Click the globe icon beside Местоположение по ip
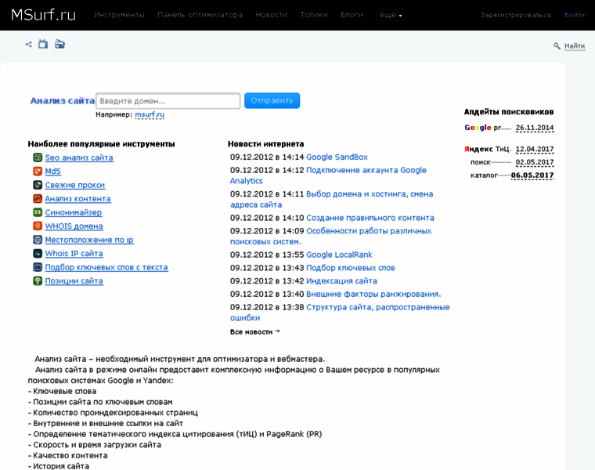595x470 pixels. coord(38,240)
